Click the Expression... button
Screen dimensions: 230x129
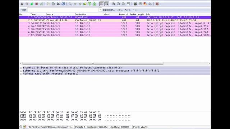[109, 10]
